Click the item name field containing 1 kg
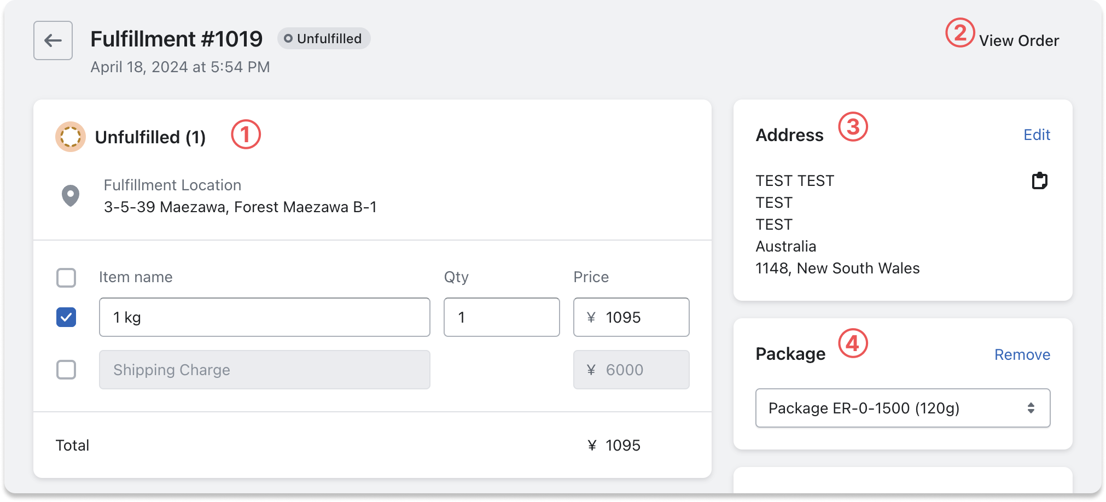 [264, 317]
